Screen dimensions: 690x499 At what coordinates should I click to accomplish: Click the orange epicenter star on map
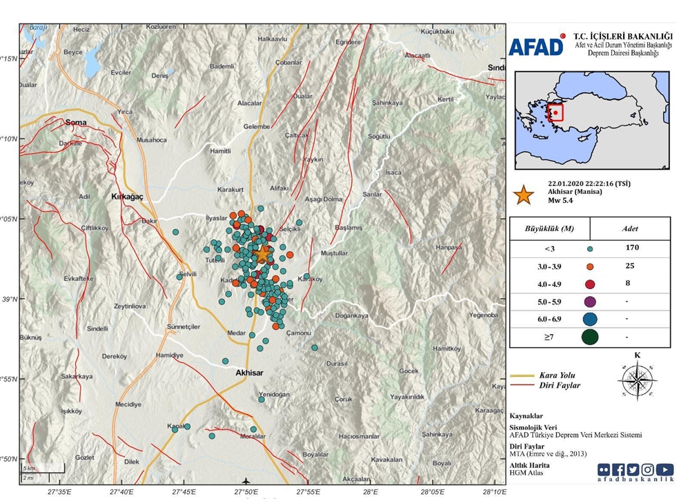click(262, 254)
